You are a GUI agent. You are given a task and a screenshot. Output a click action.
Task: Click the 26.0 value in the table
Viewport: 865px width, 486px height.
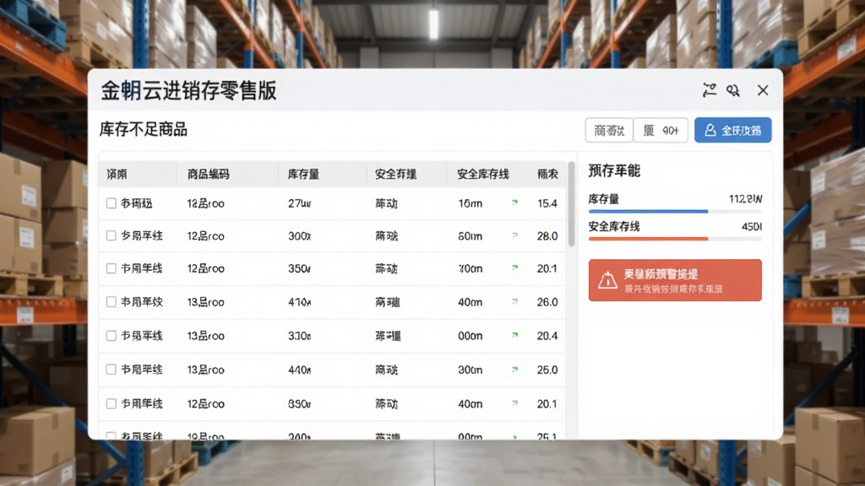(547, 302)
